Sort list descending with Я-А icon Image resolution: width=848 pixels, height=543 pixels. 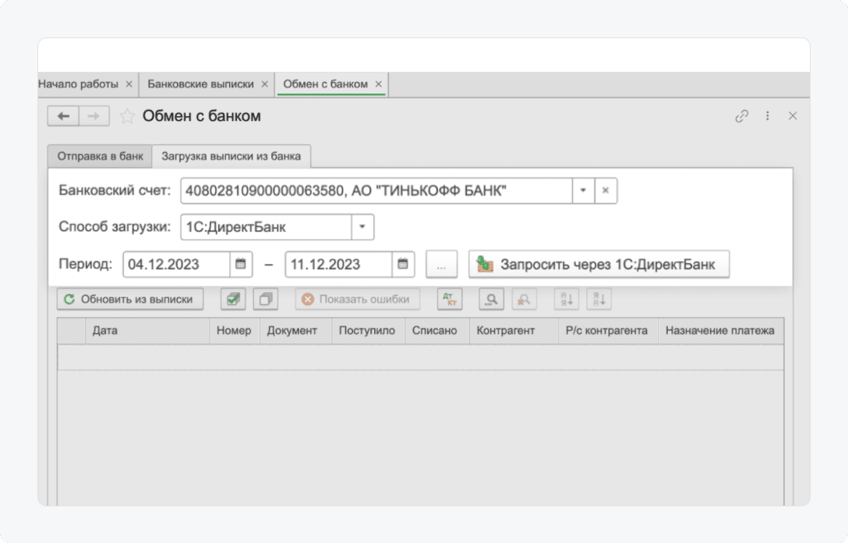coord(601,300)
